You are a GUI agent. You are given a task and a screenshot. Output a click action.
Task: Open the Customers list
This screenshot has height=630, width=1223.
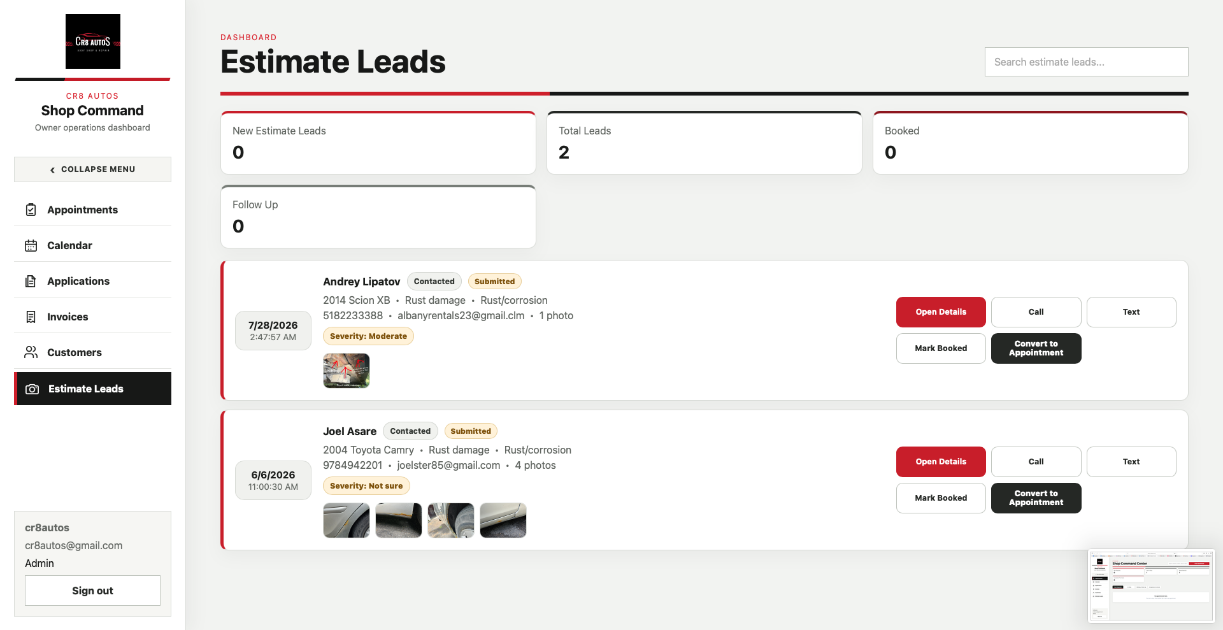(93, 352)
